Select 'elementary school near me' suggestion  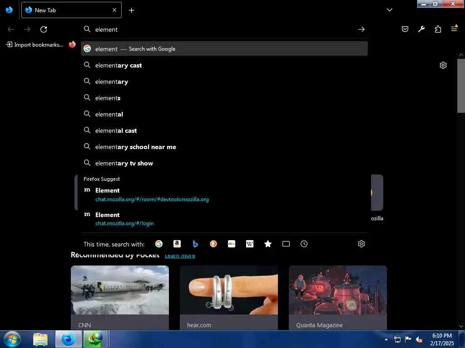tap(224, 147)
